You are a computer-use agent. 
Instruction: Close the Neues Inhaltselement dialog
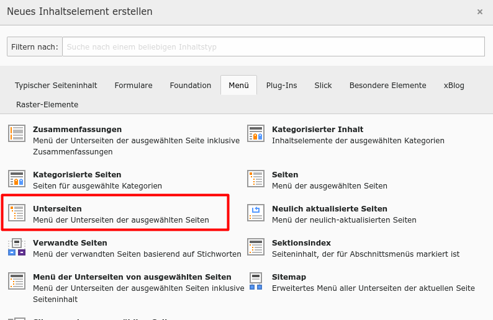point(479,12)
